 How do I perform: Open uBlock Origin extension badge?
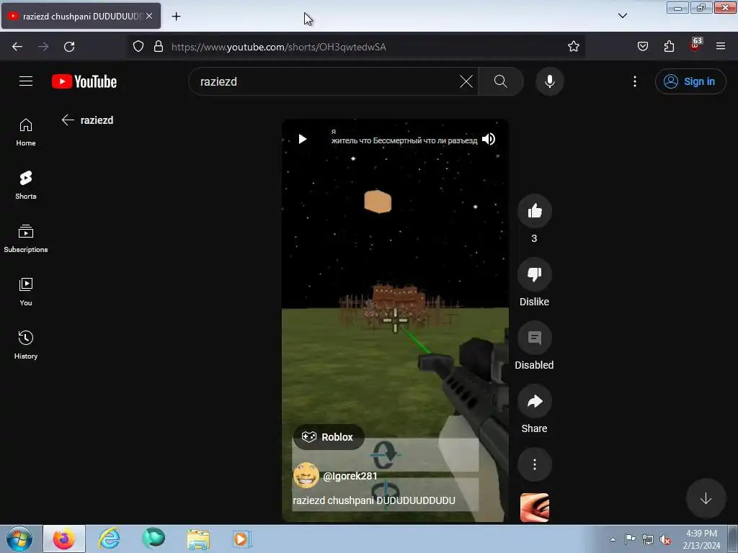pos(695,45)
